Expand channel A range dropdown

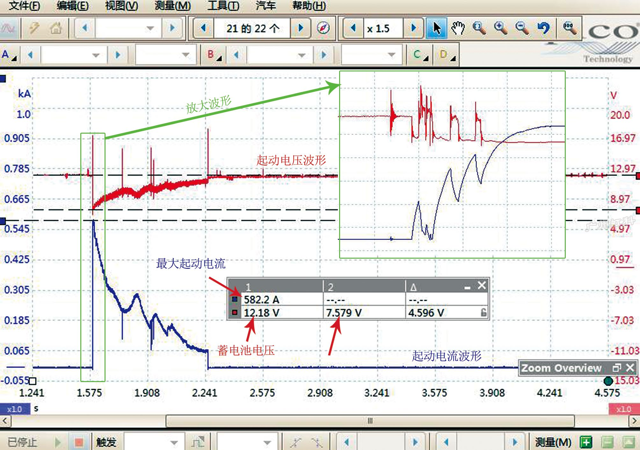click(74, 55)
